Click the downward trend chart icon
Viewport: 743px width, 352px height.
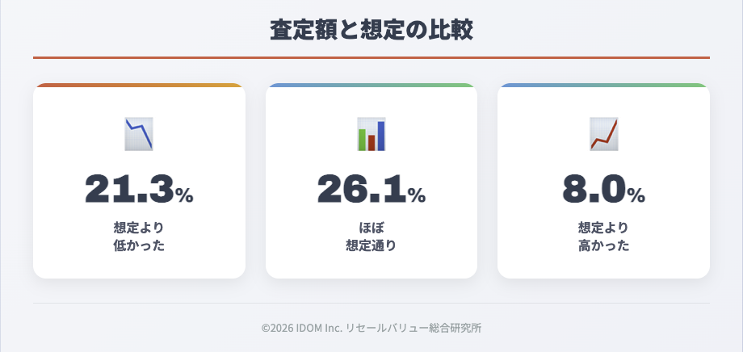(139, 134)
